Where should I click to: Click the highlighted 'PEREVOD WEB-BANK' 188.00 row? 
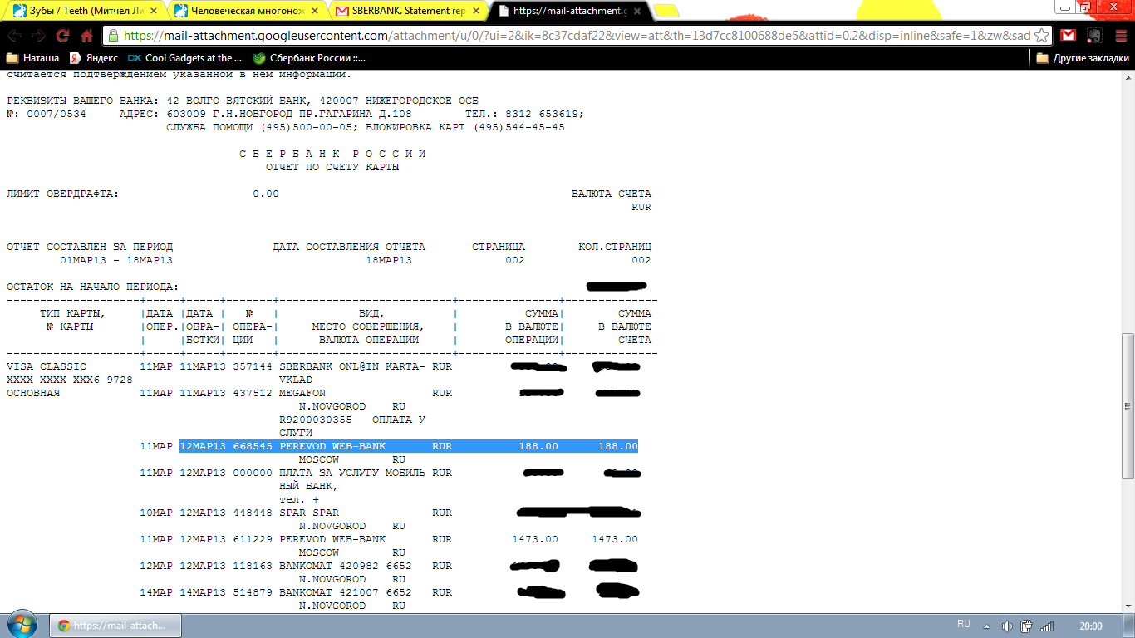(x=409, y=446)
